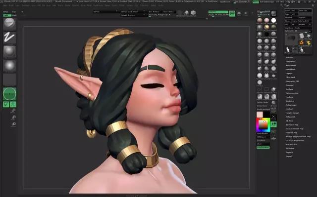Open the Tool palette header title
The height and width of the screenshot is (197, 317).
(x=287, y=5)
